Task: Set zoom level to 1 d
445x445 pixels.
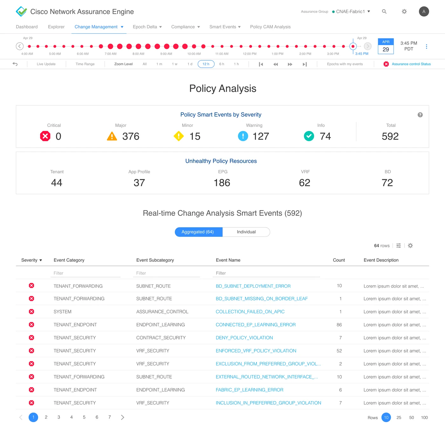Action: 190,64
